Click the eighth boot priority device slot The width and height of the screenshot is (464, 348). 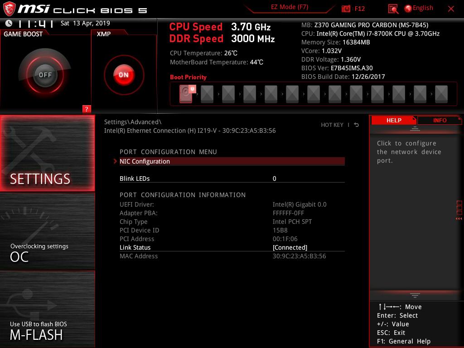pos(335,94)
